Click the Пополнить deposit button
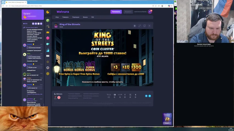Screen dimensions: 234x131 pyautogui.click(x=116, y=12)
